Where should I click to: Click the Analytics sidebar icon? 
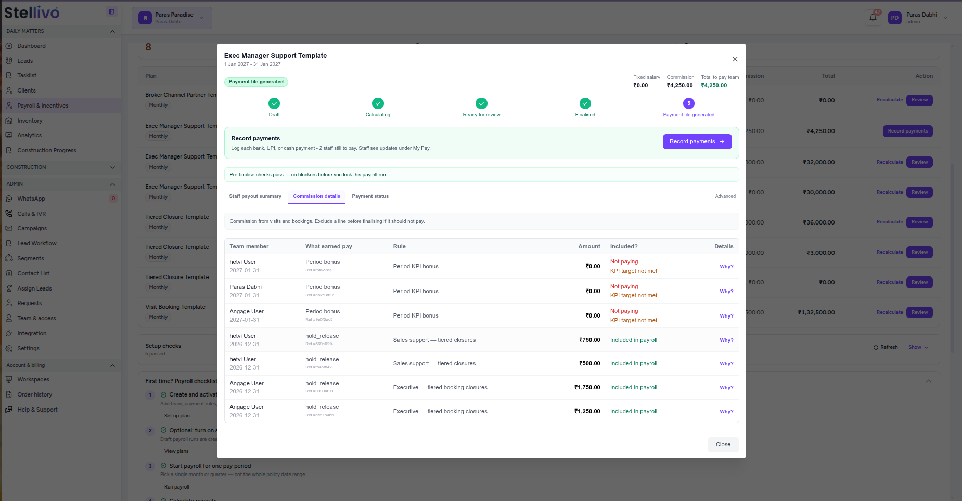(x=9, y=135)
